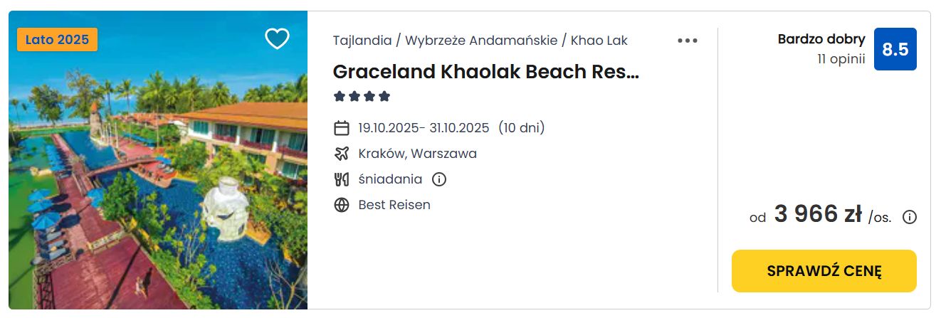Open the Graceland Khaolak Beach Resort title
The height and width of the screenshot is (318, 941).
[x=486, y=72]
